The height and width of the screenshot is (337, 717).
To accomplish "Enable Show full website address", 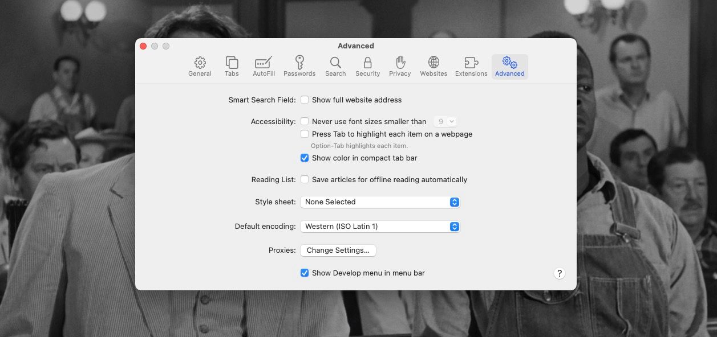I will click(305, 100).
